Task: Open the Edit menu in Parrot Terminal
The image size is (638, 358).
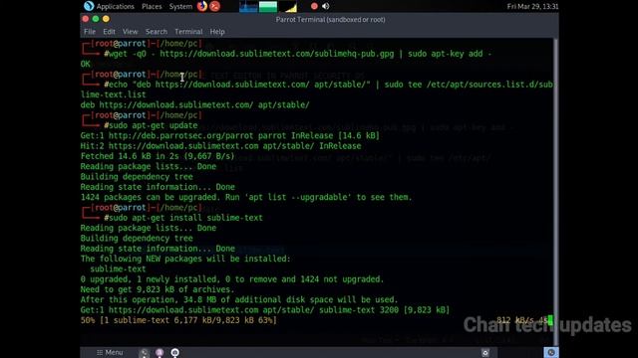Action: pyautogui.click(x=109, y=31)
